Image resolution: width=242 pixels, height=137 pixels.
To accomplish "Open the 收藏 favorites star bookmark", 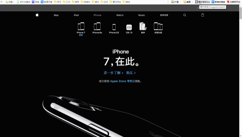I will pos(9,2).
